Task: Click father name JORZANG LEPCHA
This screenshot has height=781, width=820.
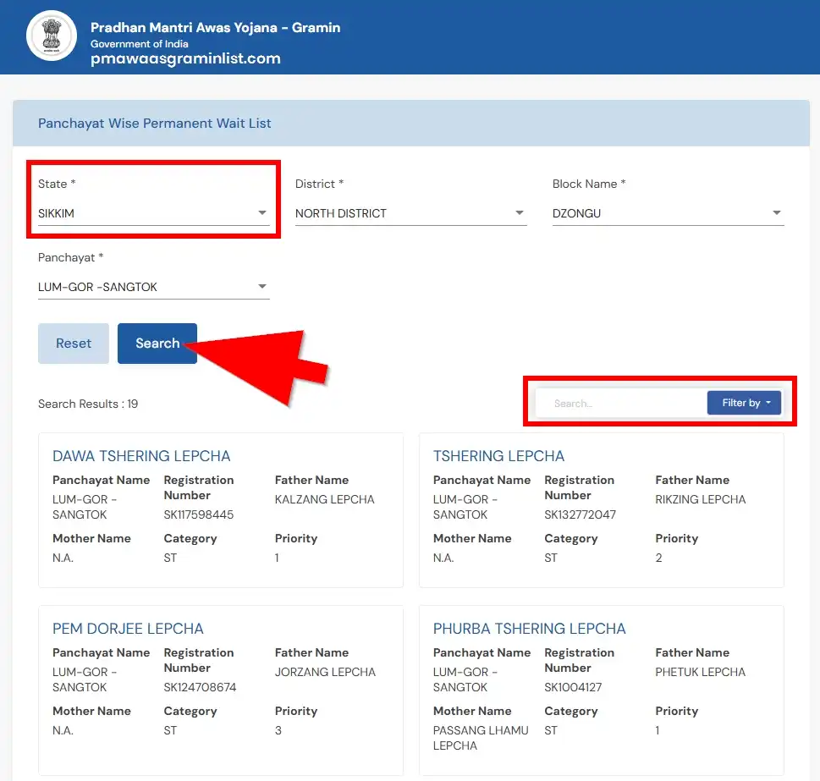Action: click(x=325, y=672)
